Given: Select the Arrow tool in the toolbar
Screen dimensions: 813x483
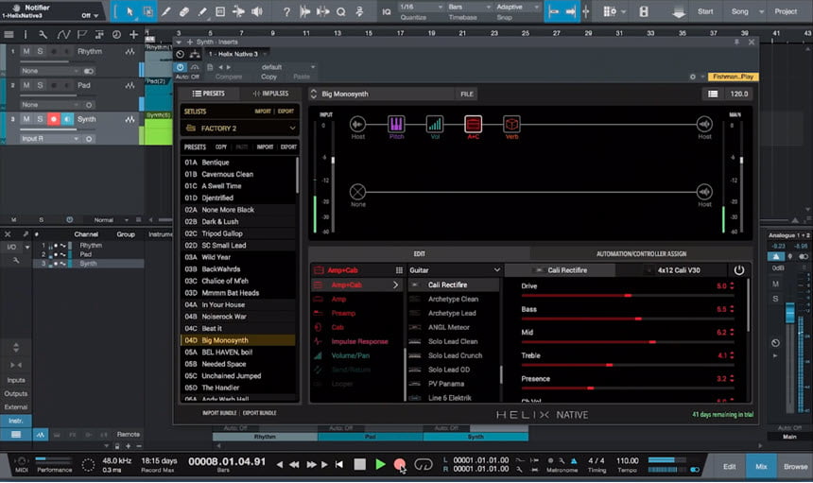Looking at the screenshot, I should coord(130,11).
